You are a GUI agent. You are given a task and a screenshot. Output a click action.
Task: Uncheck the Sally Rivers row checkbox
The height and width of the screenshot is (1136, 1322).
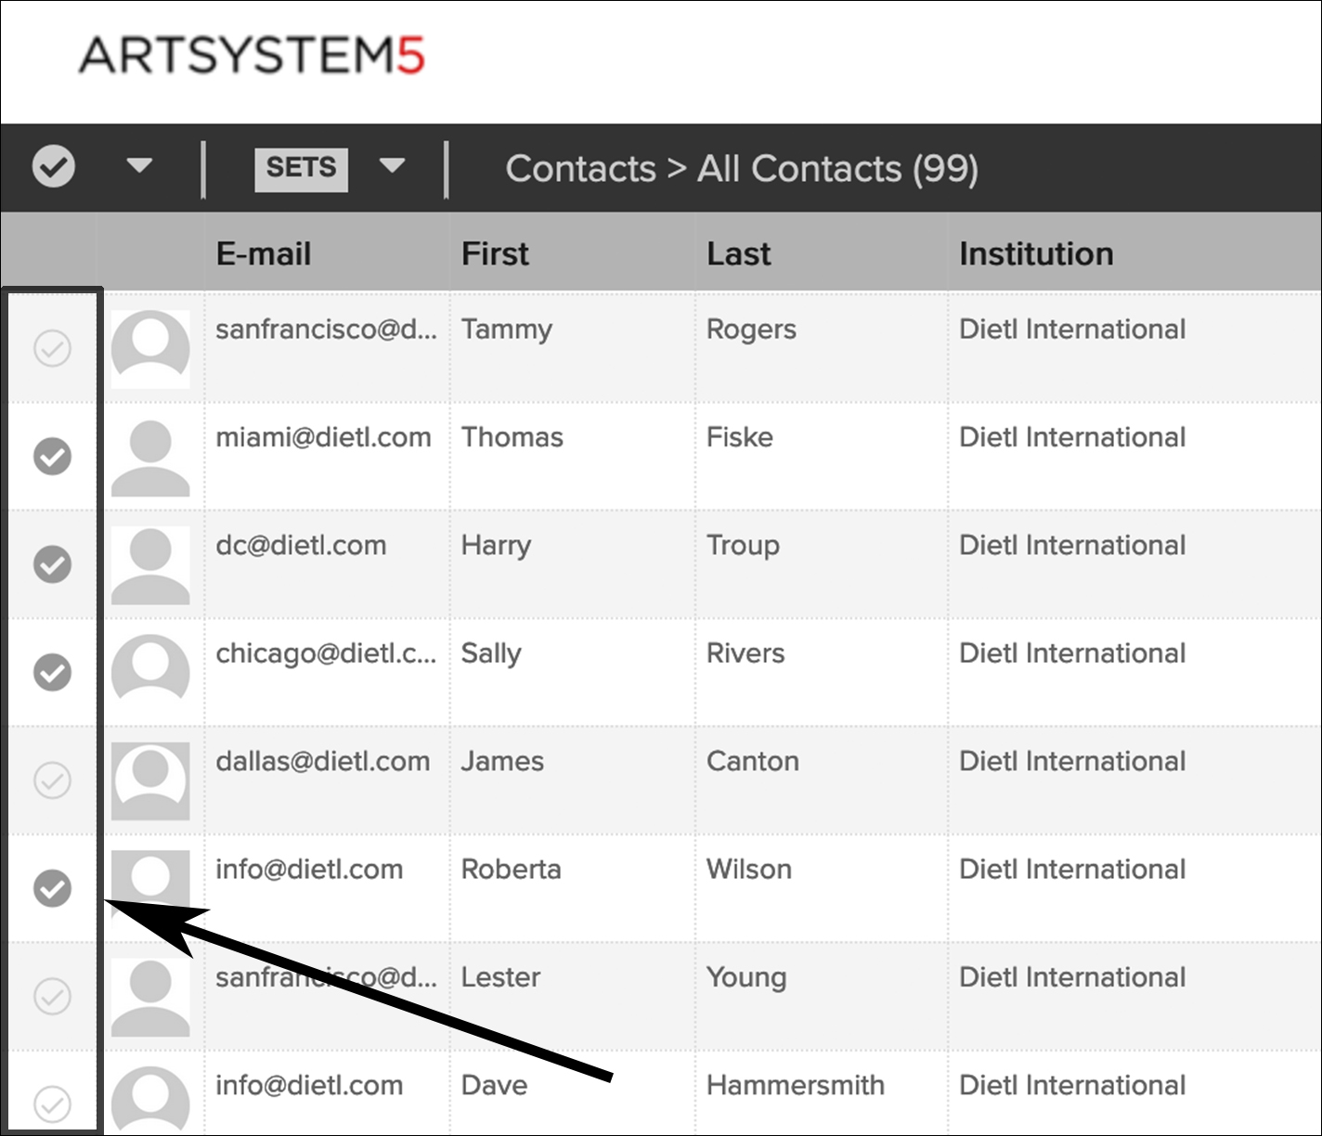(x=53, y=672)
